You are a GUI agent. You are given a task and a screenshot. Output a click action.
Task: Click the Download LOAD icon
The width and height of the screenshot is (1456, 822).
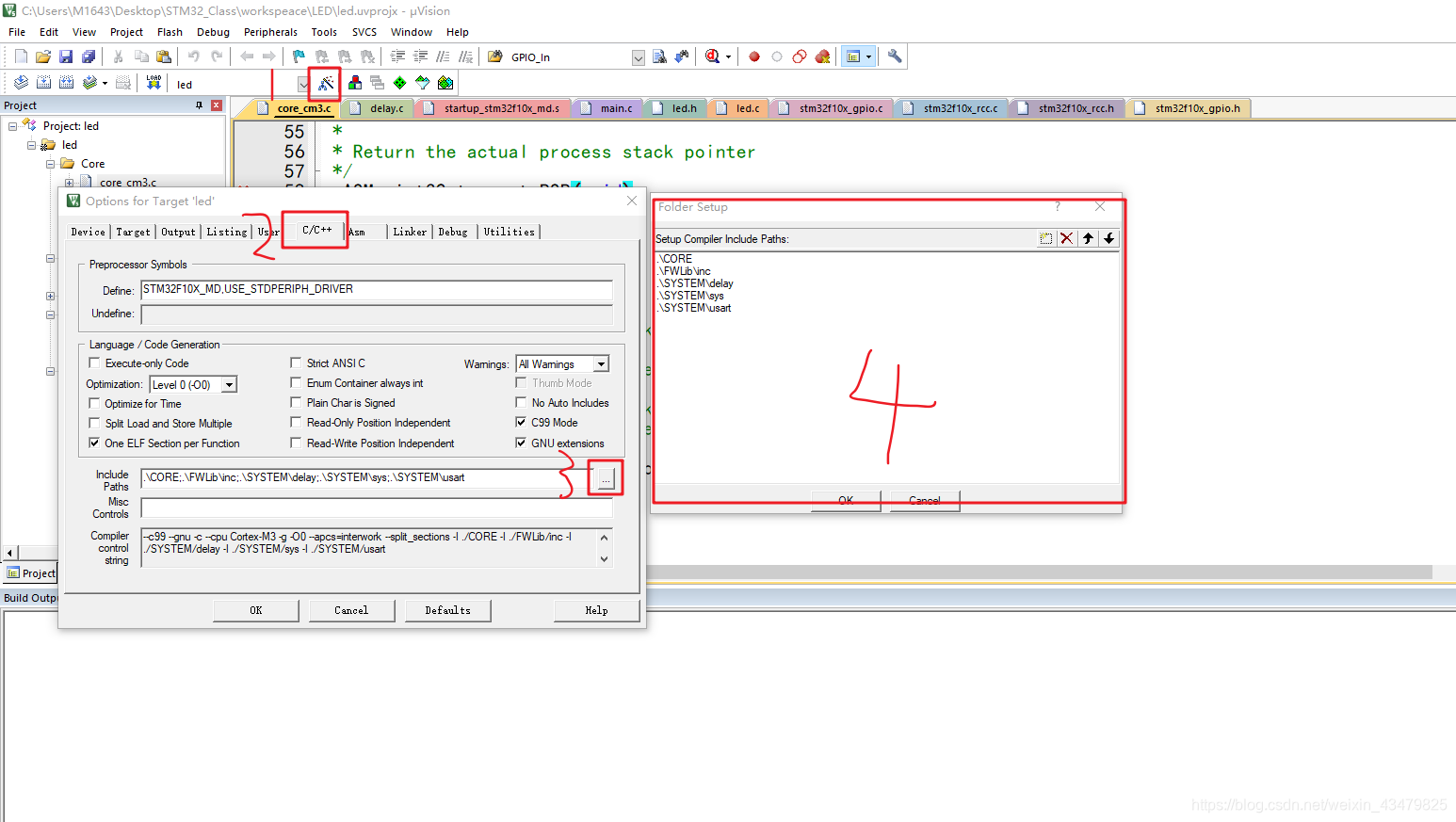click(154, 83)
